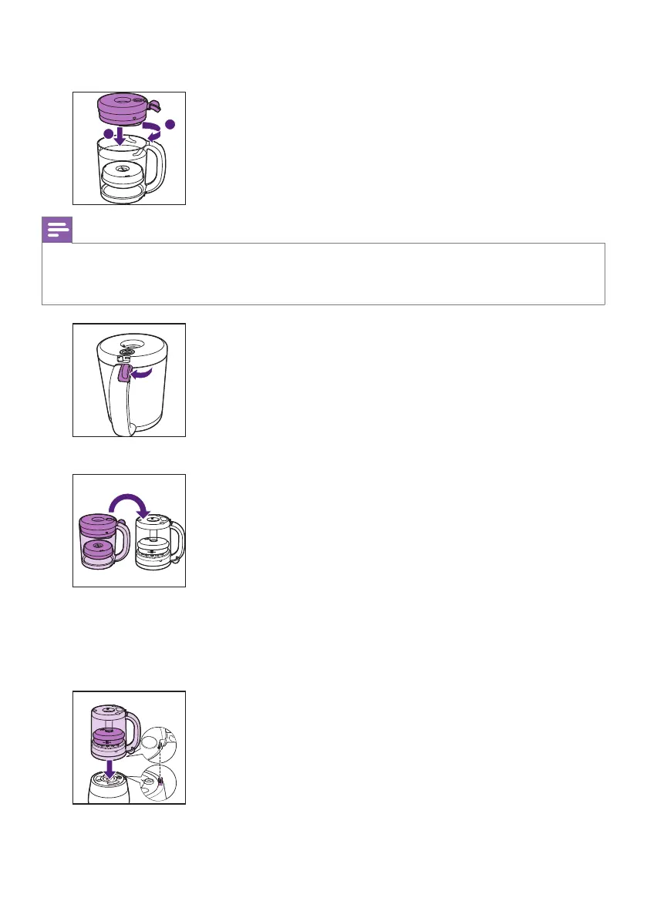This screenshot has width=647, height=918.
Task: Select the purple-shaded jar in the flip illustration
Action: (x=103, y=541)
